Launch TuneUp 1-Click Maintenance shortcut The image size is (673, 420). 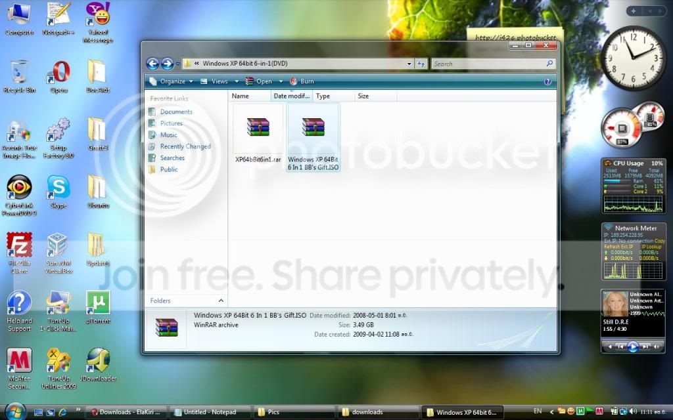tap(58, 311)
